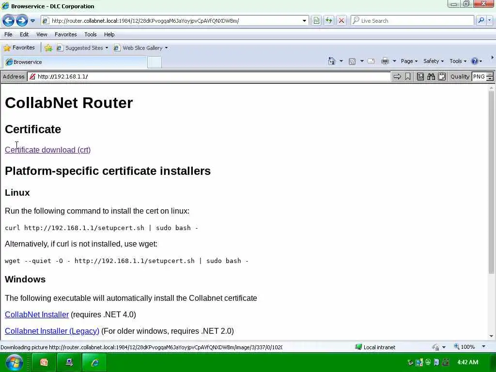
Task: Click the wget setupcert.sh command text
Action: click(x=126, y=261)
